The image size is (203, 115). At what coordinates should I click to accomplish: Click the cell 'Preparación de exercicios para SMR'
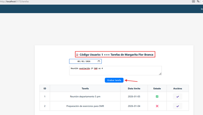(x=85, y=106)
